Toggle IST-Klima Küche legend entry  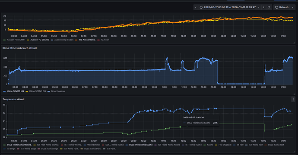point(193,145)
